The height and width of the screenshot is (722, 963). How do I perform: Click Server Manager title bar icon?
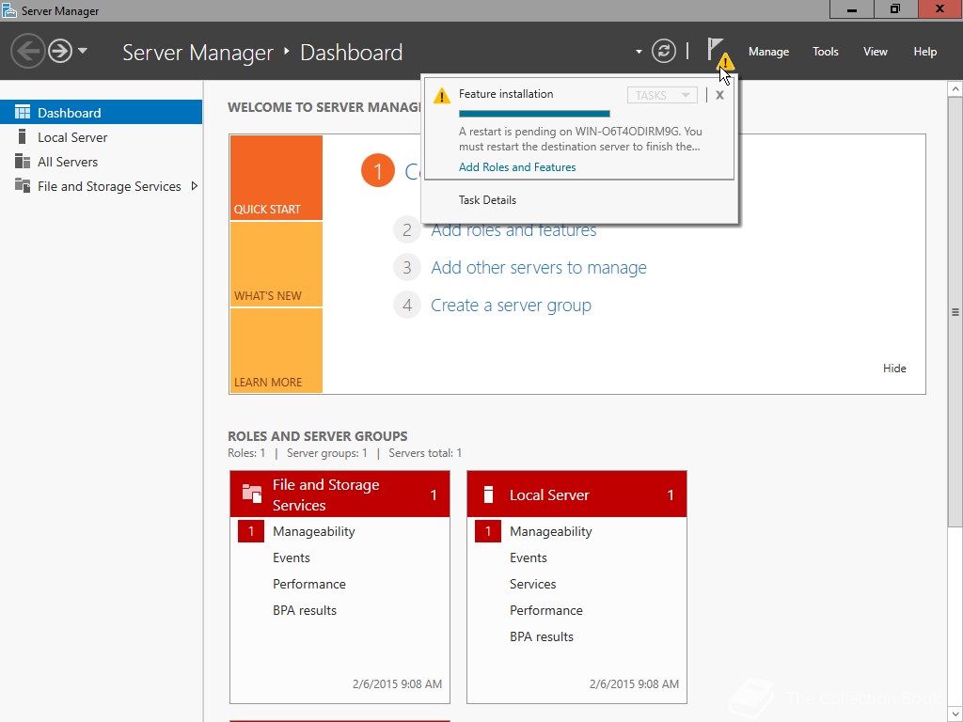coord(9,10)
